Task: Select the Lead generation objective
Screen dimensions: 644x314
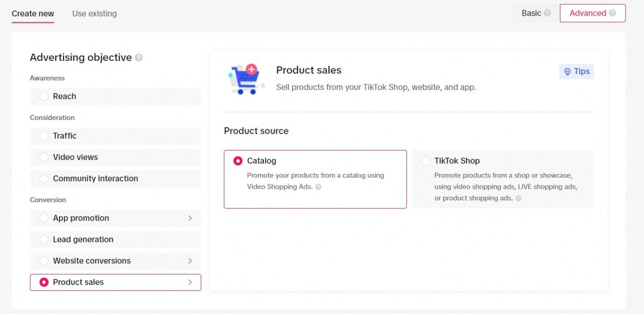Action: (x=44, y=239)
